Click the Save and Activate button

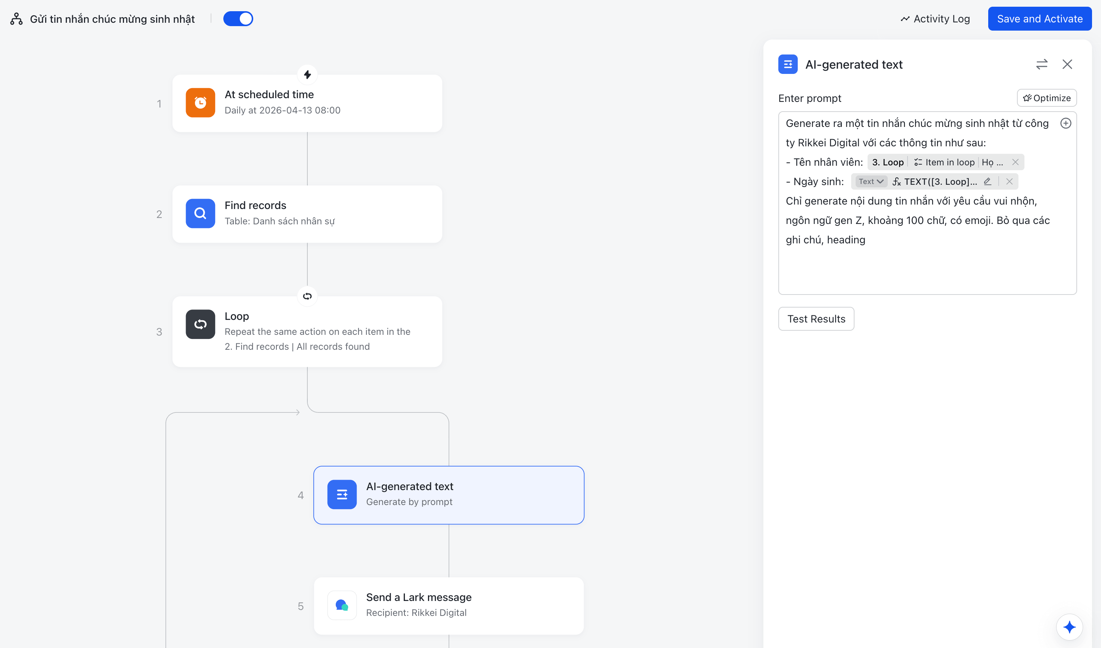[x=1040, y=19]
